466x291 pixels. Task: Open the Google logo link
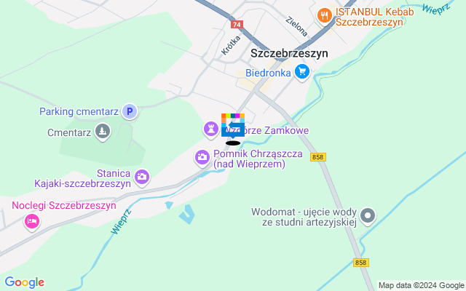coord(25,282)
